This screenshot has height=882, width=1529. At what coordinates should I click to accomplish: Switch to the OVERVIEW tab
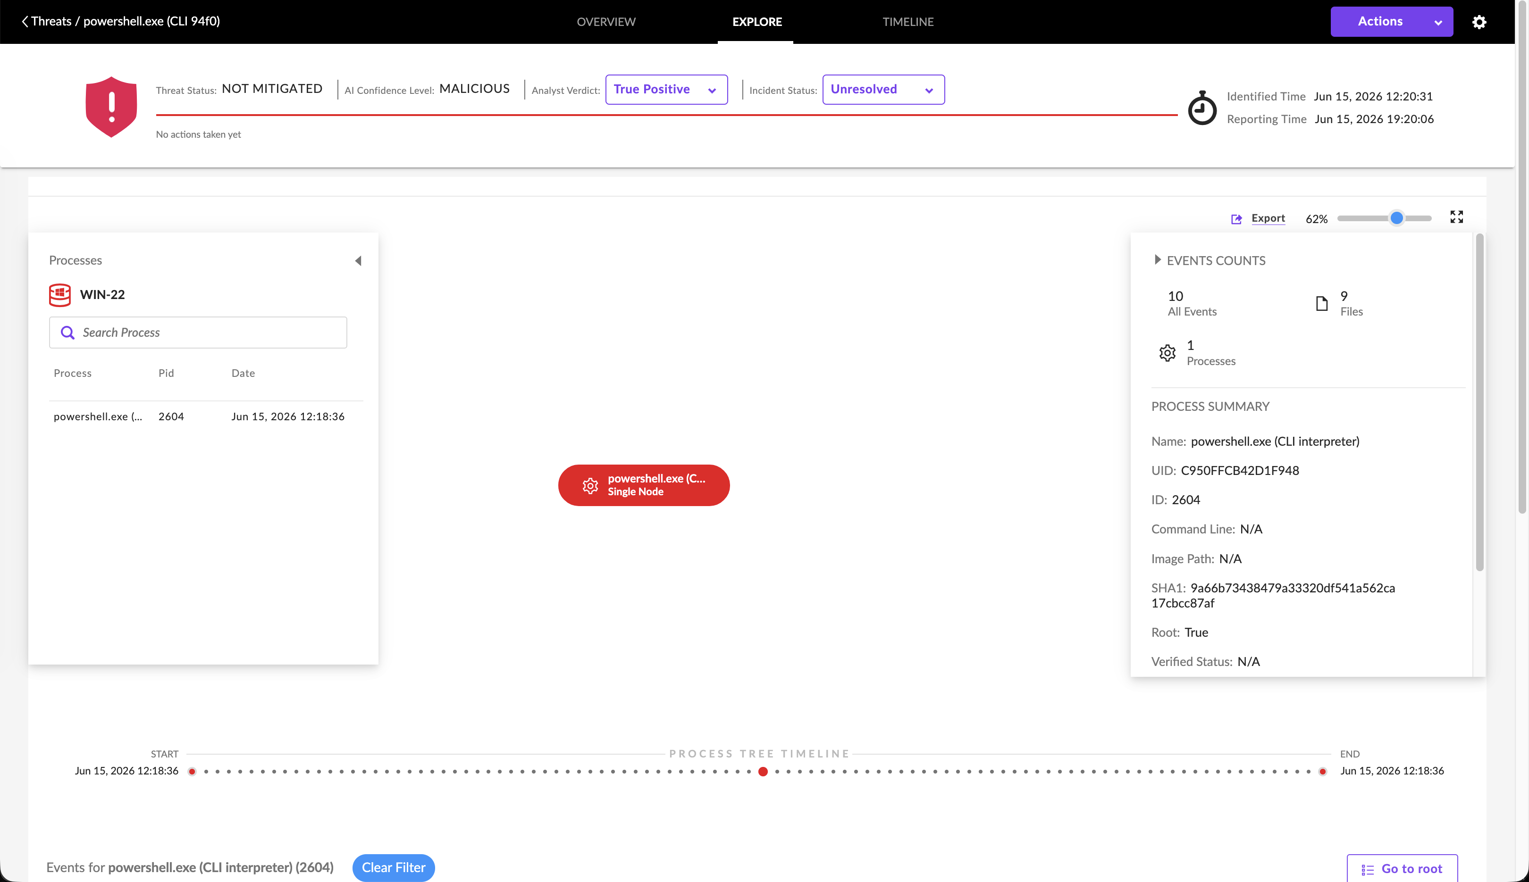coord(606,22)
